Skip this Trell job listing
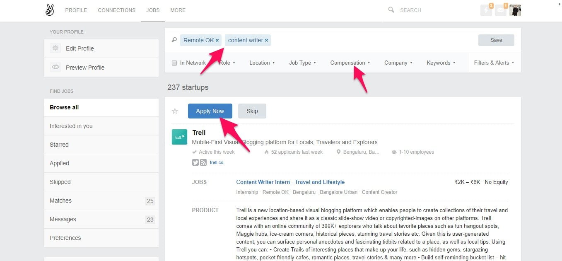 tap(252, 111)
